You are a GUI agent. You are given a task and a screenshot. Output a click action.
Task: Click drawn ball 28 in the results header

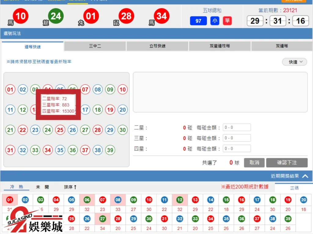126,16
